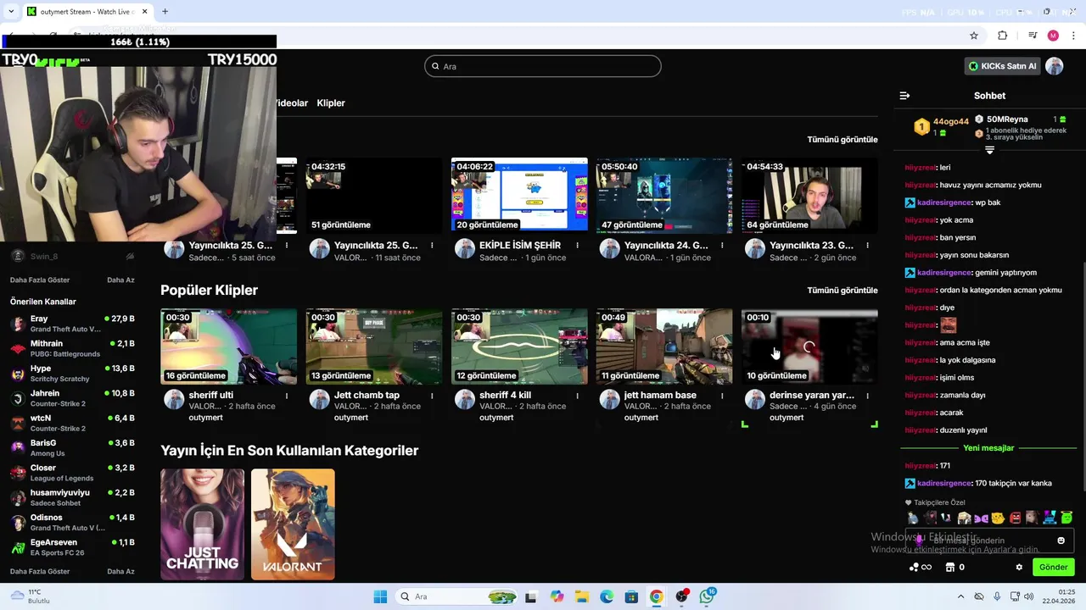View all videos with Tümünü görüntüle
This screenshot has height=610, width=1086.
tap(842, 139)
